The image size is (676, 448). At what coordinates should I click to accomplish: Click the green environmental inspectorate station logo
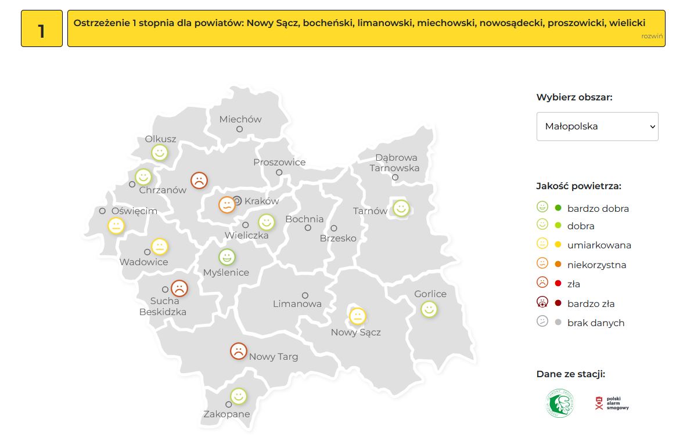tap(559, 403)
